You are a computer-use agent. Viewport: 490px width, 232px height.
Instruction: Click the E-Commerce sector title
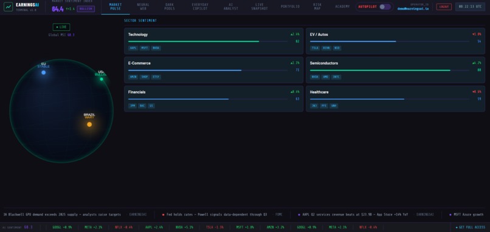pos(139,63)
